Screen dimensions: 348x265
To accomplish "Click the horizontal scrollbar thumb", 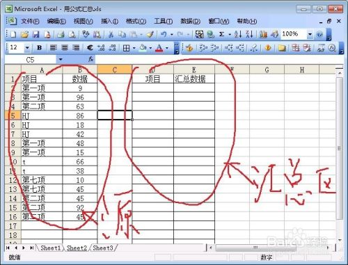I will 255,248.
